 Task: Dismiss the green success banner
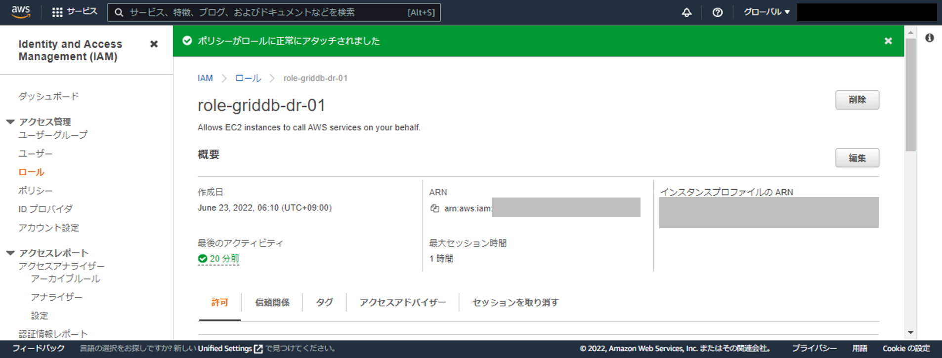(888, 41)
